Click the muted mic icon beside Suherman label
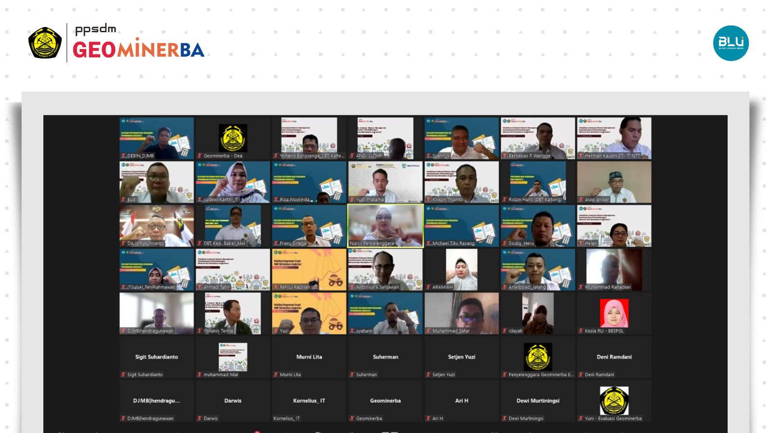Image resolution: width=771 pixels, height=433 pixels. 352,374
